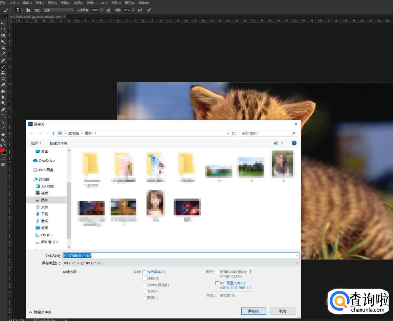Open help in the Save As dialog
393x321 pixels.
294,143
